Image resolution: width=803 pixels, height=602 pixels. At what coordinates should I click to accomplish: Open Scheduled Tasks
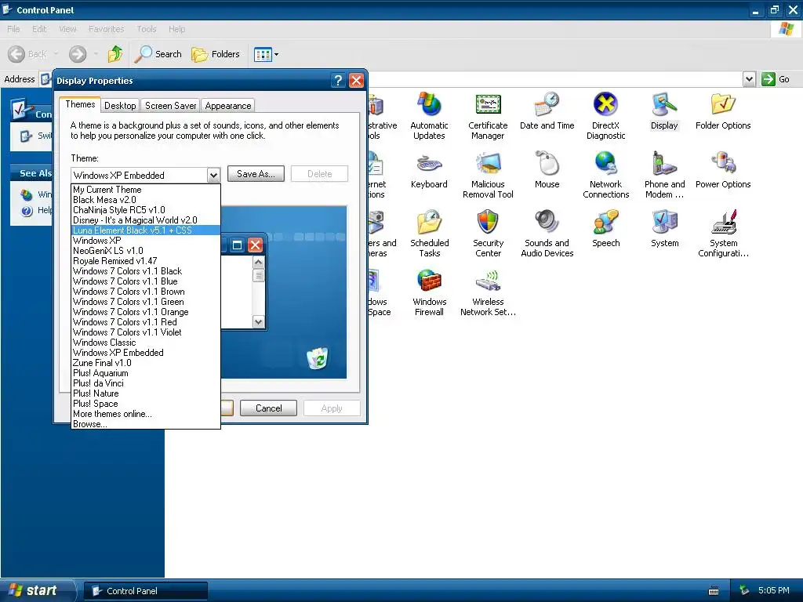coord(429,234)
